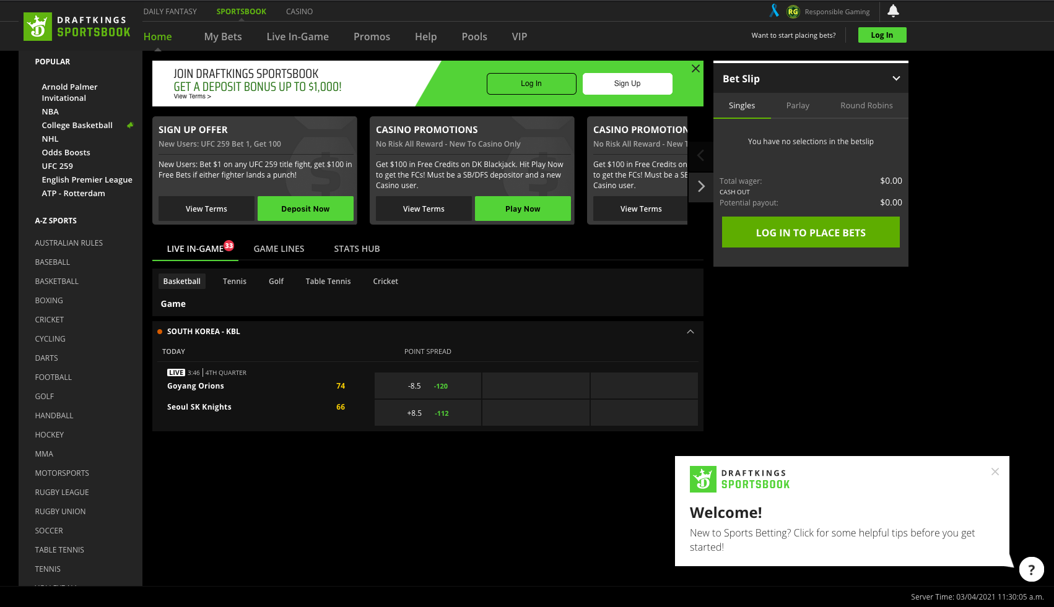Click the Welcome tips message text
This screenshot has height=607, width=1054.
(x=832, y=540)
